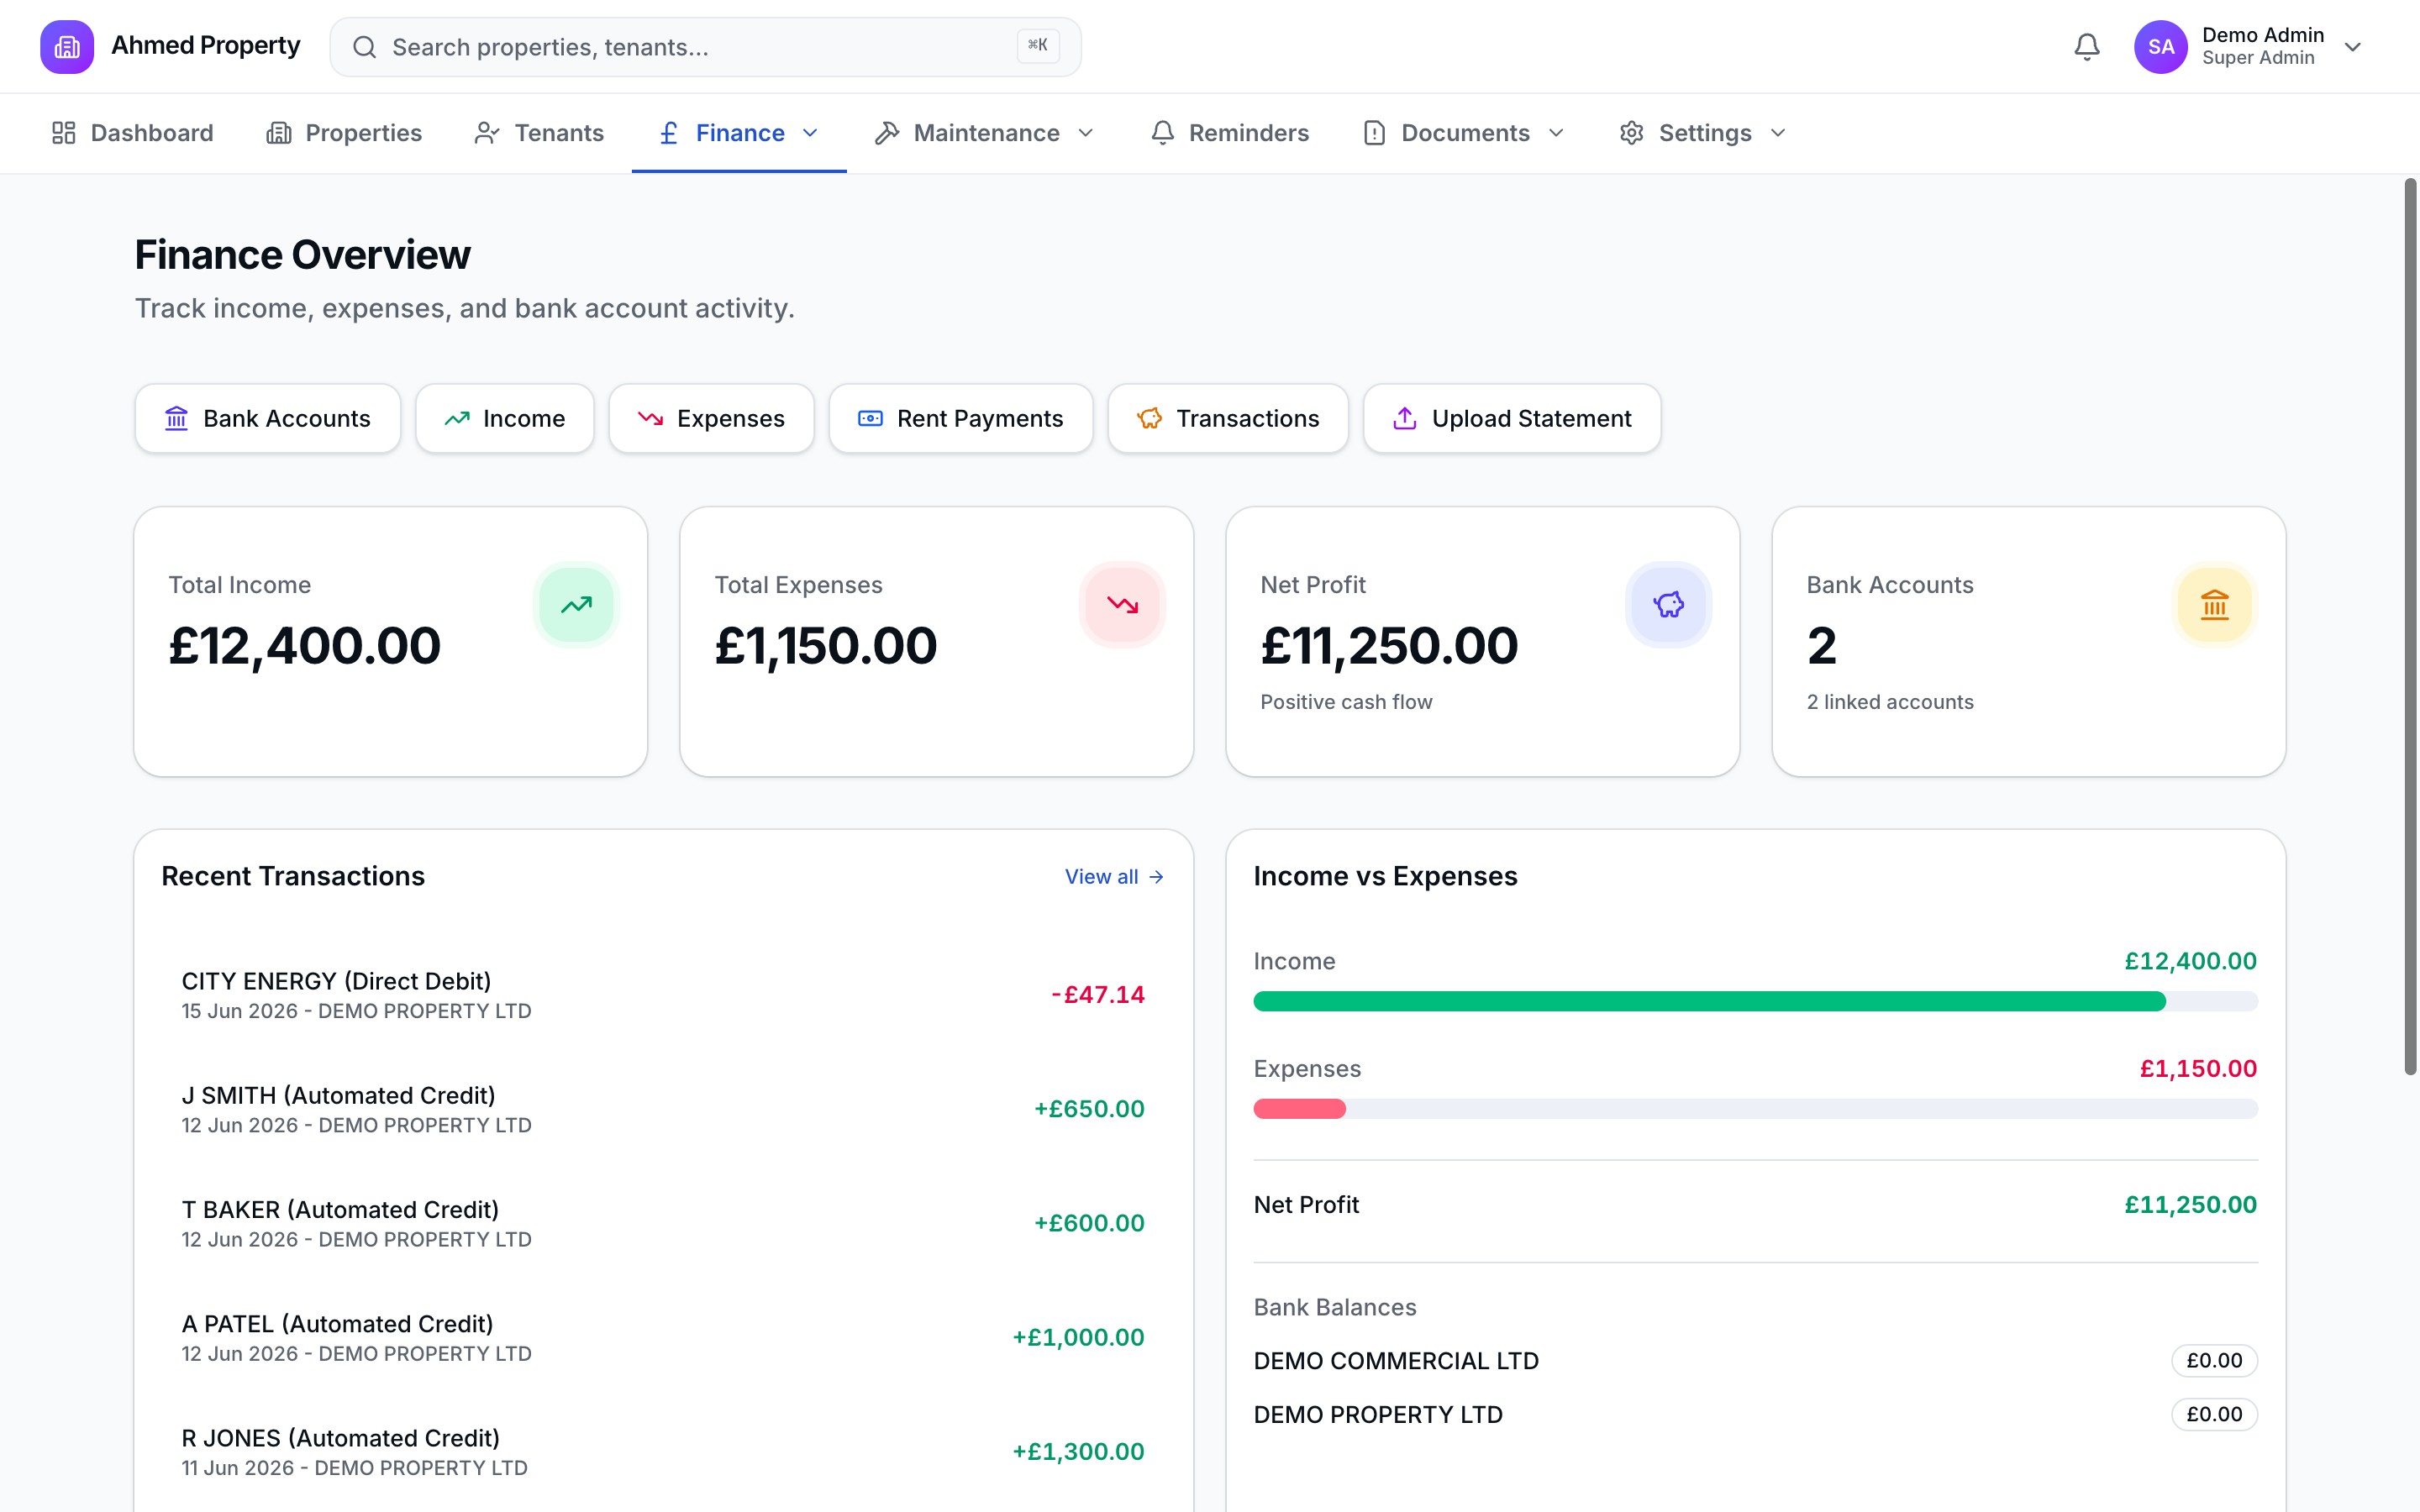Click the pound sign Finance icon
Screen dimensions: 2420x1512
pyautogui.click(x=669, y=133)
